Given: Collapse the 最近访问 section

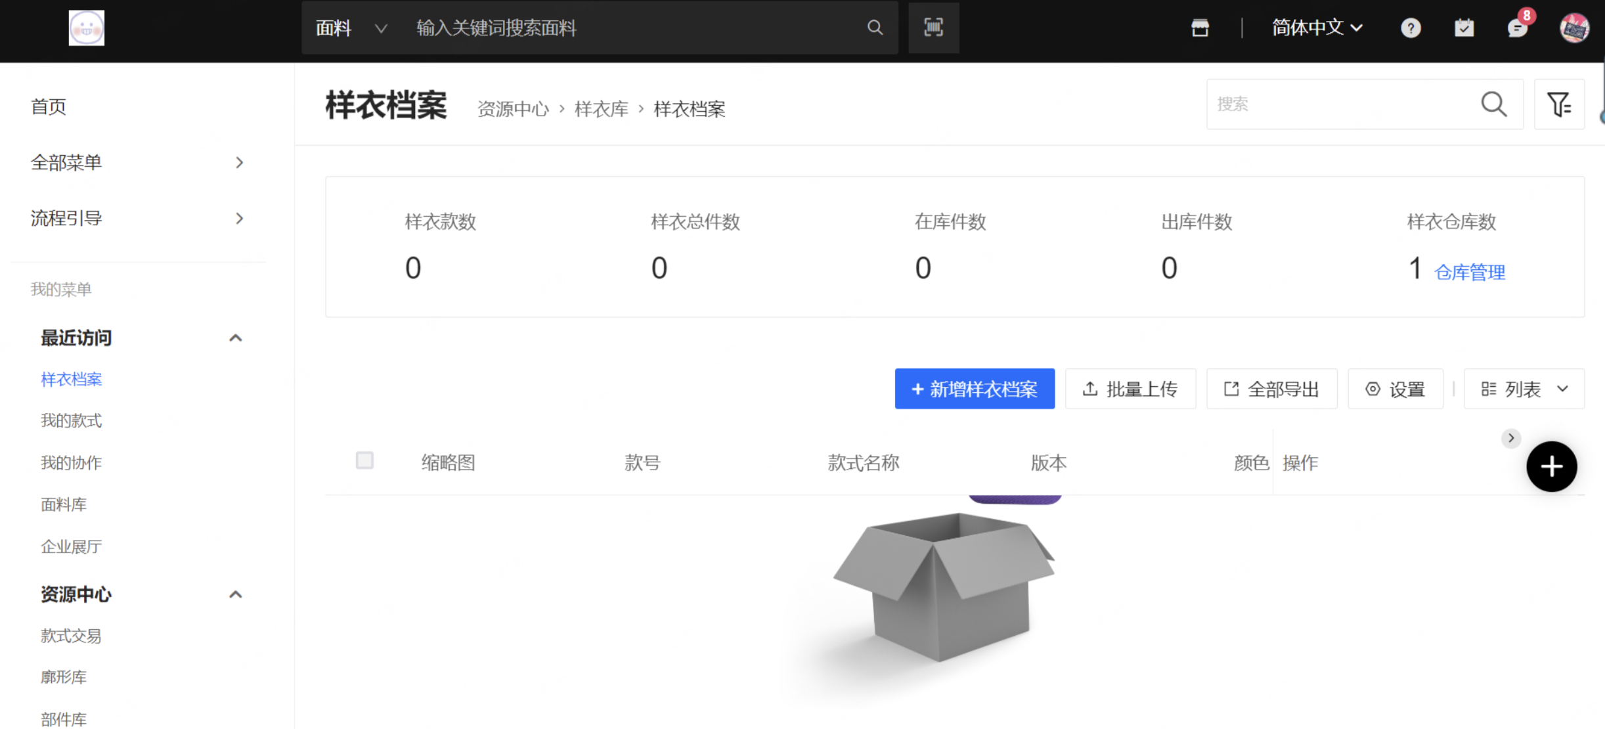Looking at the screenshot, I should click(x=235, y=338).
